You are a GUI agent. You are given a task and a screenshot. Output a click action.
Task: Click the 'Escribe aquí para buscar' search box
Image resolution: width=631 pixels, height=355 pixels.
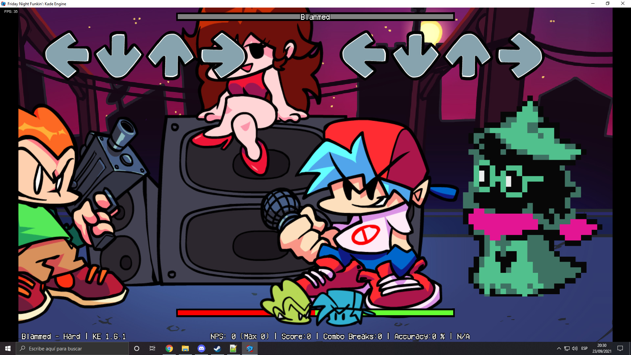click(x=72, y=348)
